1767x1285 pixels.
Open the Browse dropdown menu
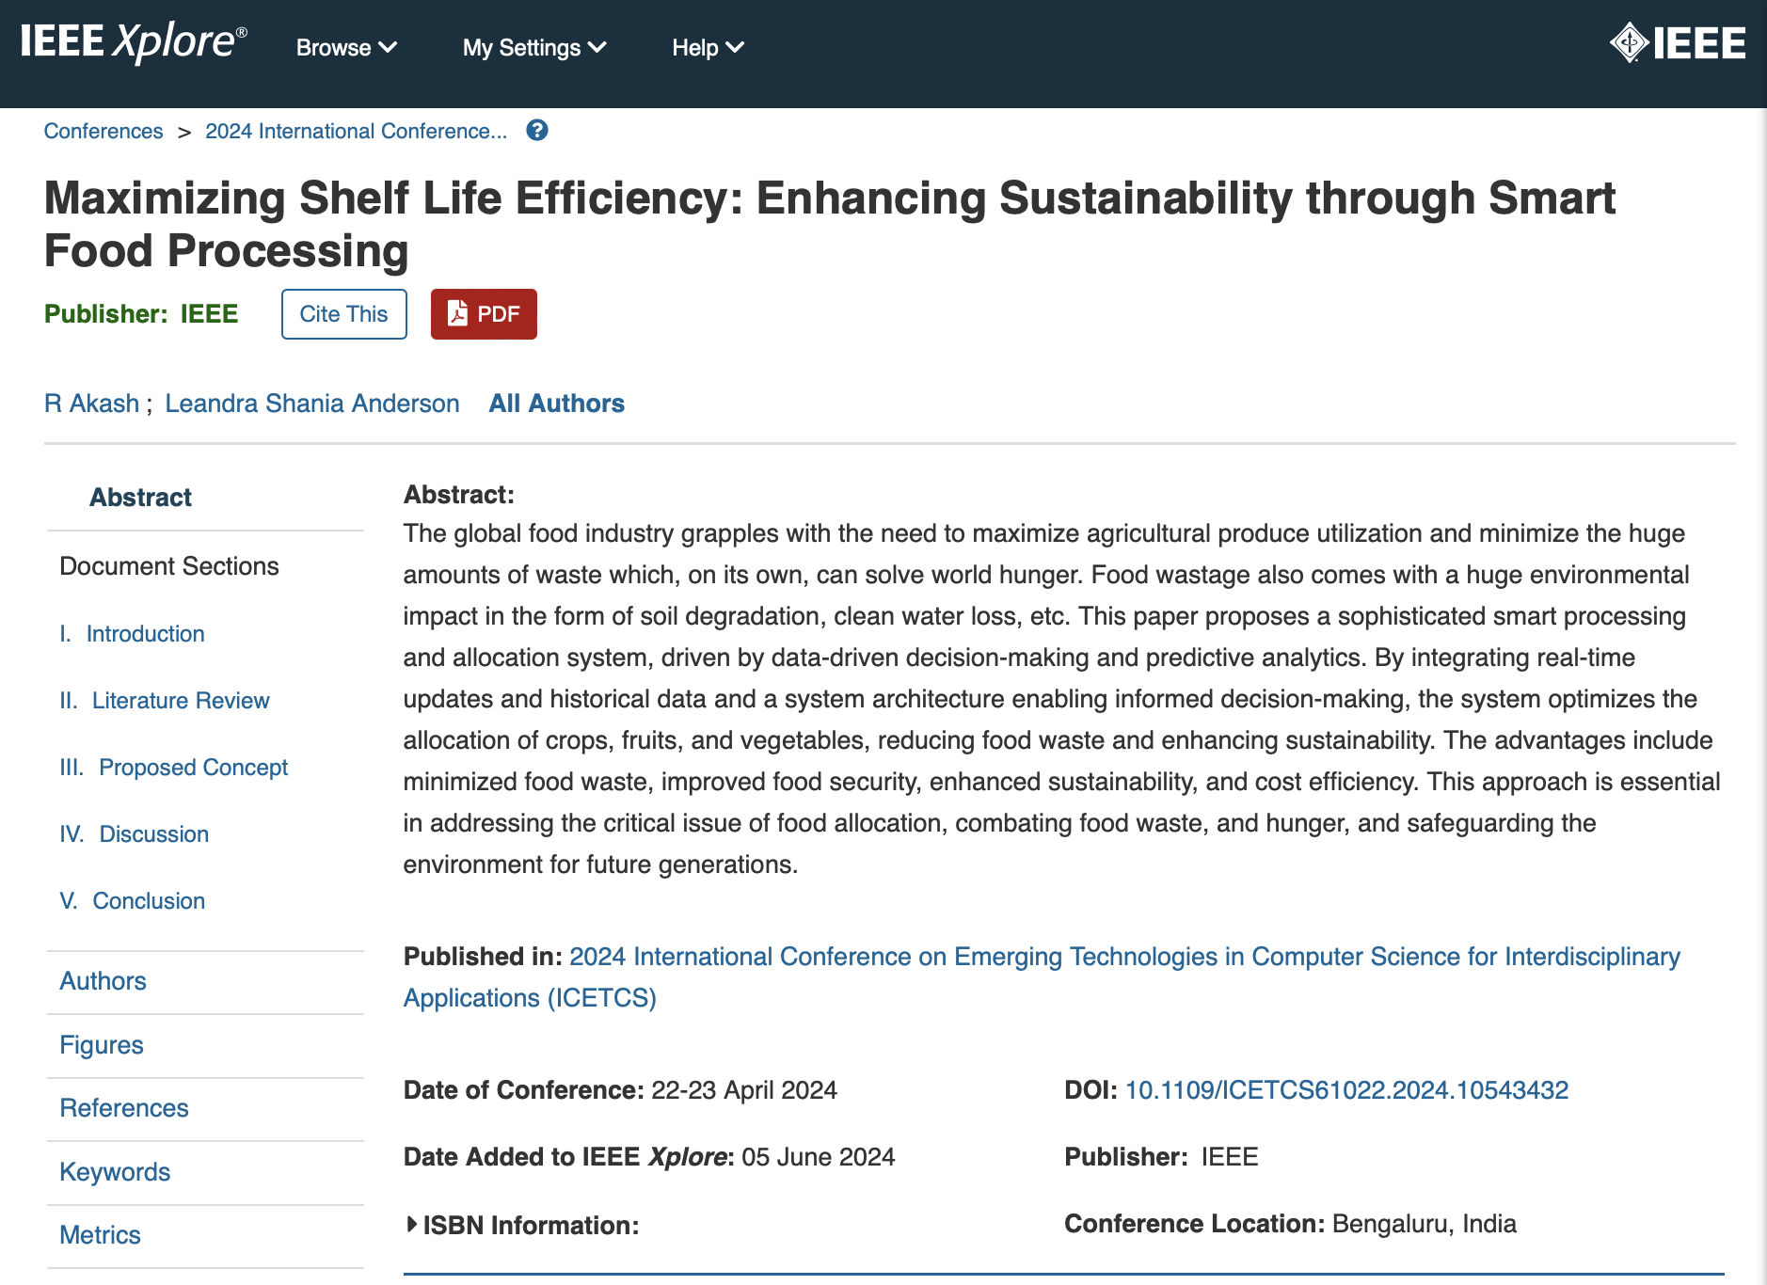click(345, 47)
